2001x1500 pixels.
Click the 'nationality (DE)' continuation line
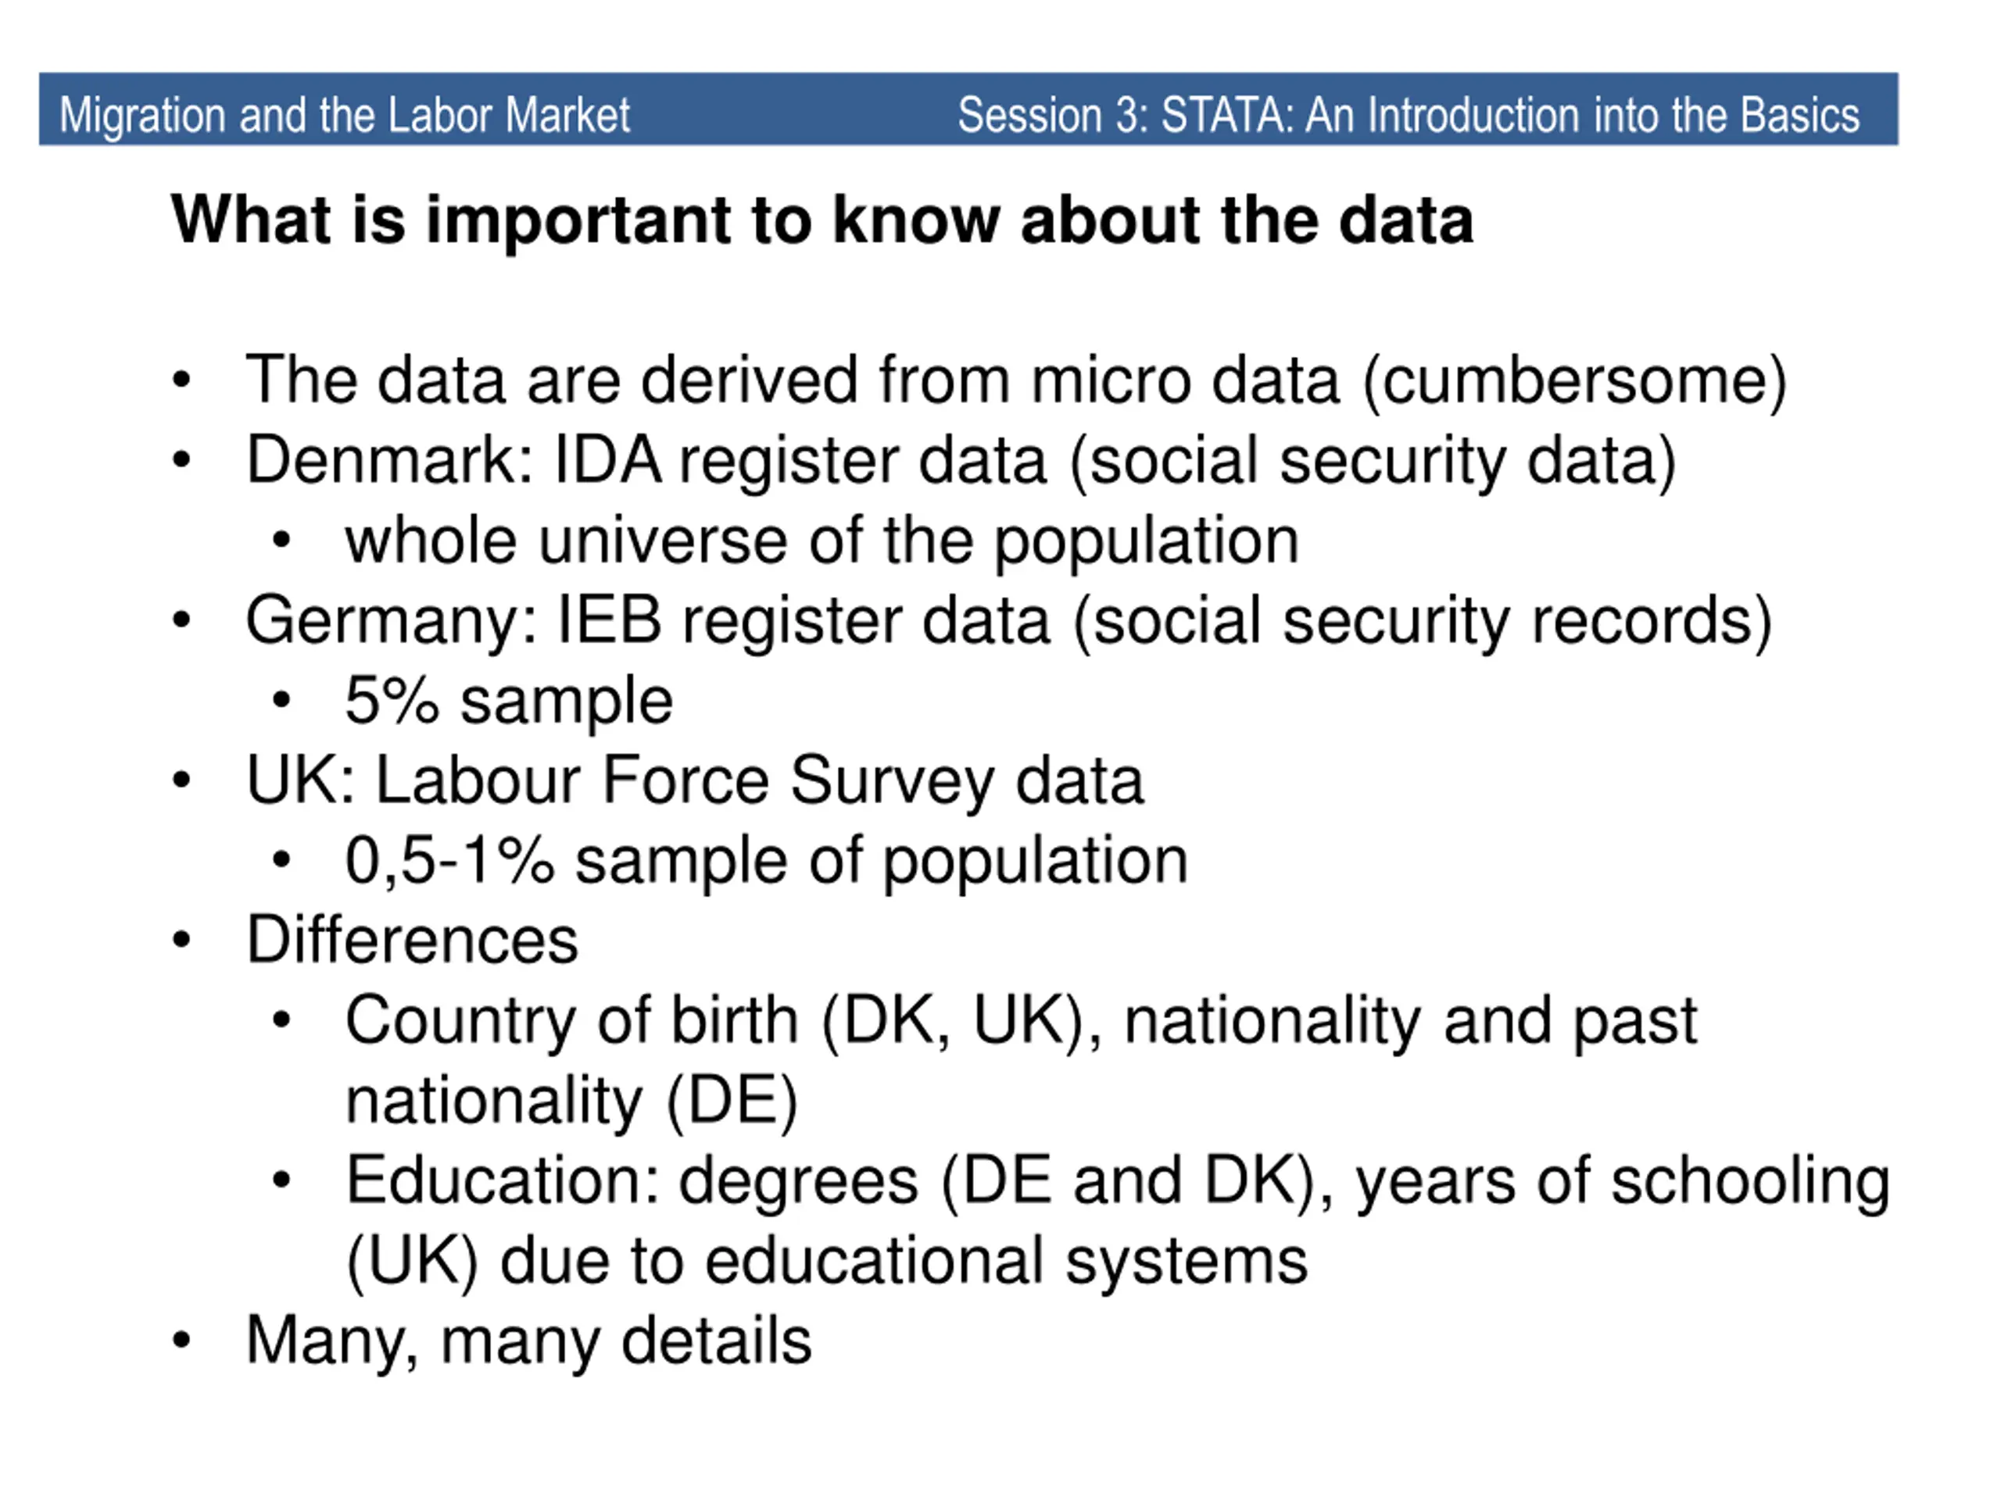click(x=571, y=1102)
